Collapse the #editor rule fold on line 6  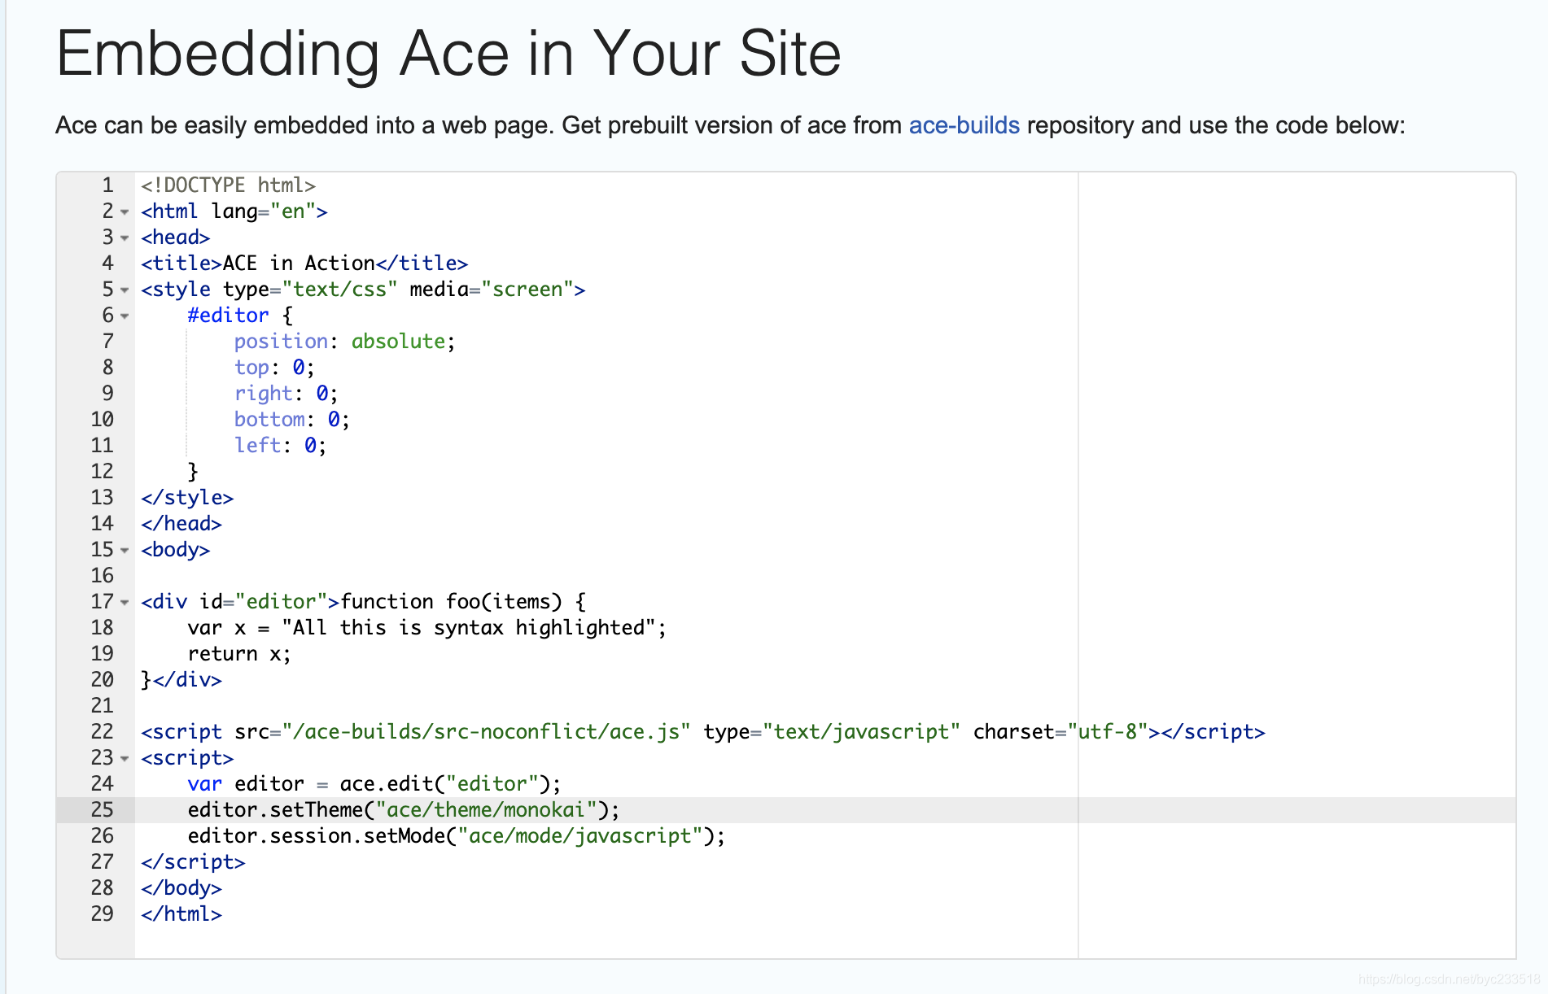point(125,316)
